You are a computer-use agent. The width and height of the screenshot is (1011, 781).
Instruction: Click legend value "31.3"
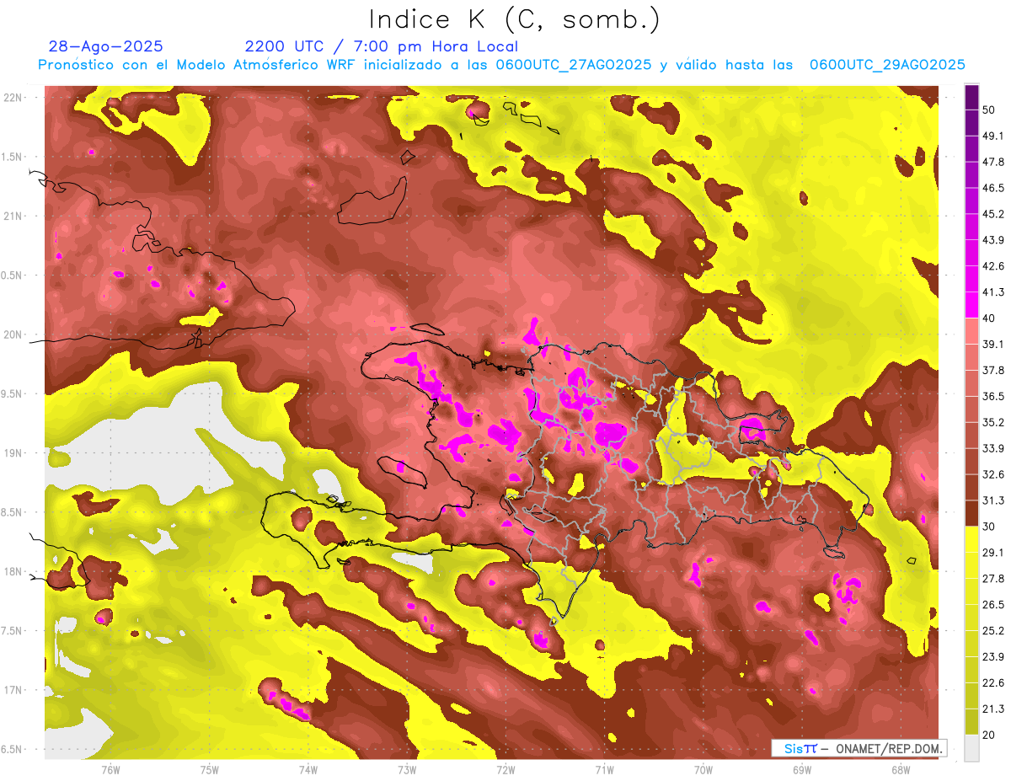[x=992, y=500]
